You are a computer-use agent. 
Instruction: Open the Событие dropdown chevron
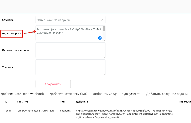coord(101,20)
